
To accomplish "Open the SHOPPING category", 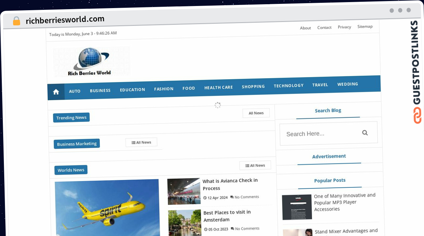I will click(x=253, y=87).
